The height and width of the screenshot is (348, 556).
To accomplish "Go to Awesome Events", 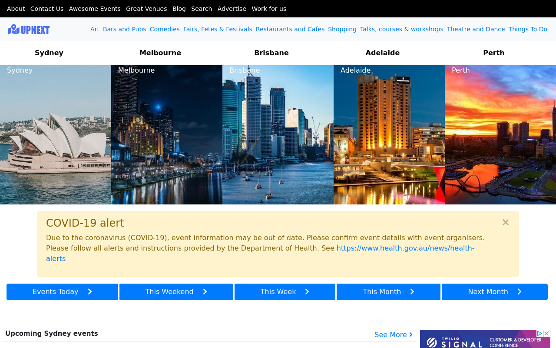I will click(x=95, y=9).
